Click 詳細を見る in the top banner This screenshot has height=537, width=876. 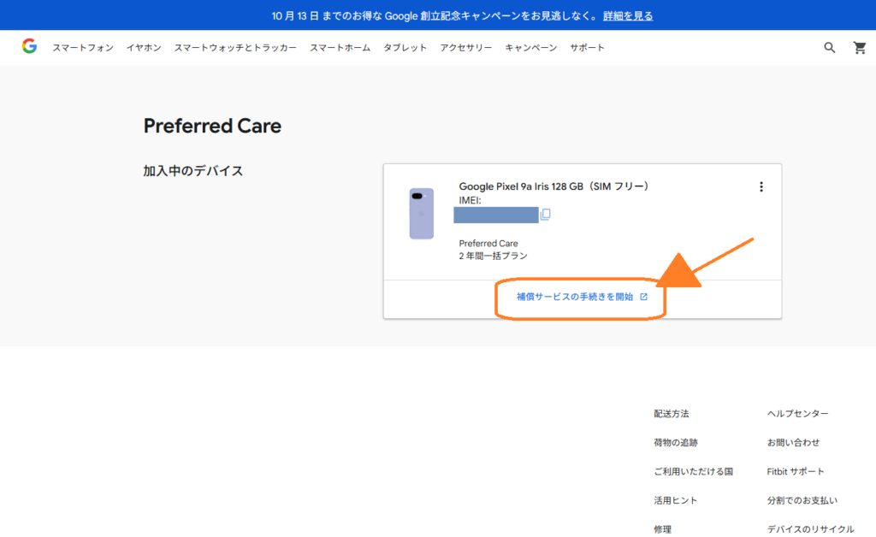(628, 15)
